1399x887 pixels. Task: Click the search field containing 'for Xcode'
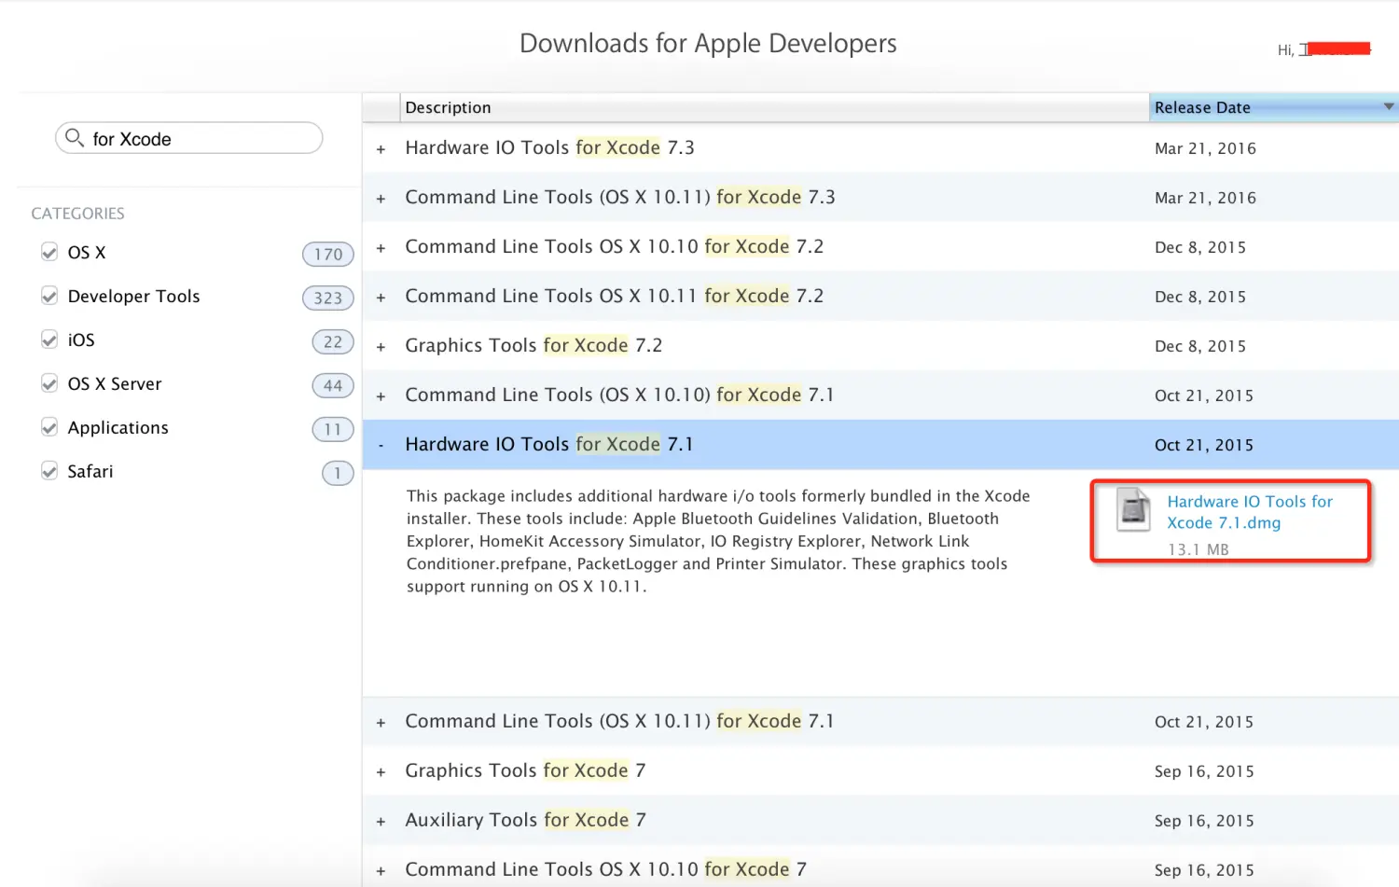click(188, 138)
